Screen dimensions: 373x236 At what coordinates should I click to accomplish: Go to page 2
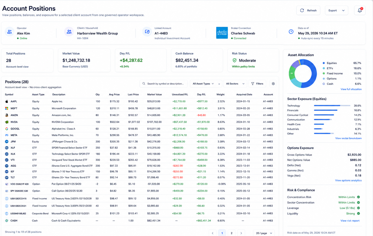[232, 233]
